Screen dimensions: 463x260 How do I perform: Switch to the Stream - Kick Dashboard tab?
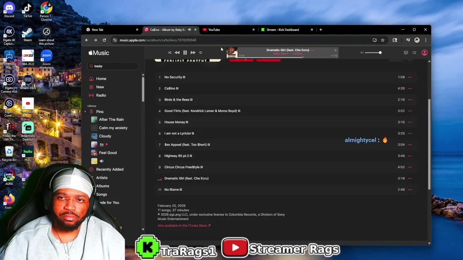point(287,30)
